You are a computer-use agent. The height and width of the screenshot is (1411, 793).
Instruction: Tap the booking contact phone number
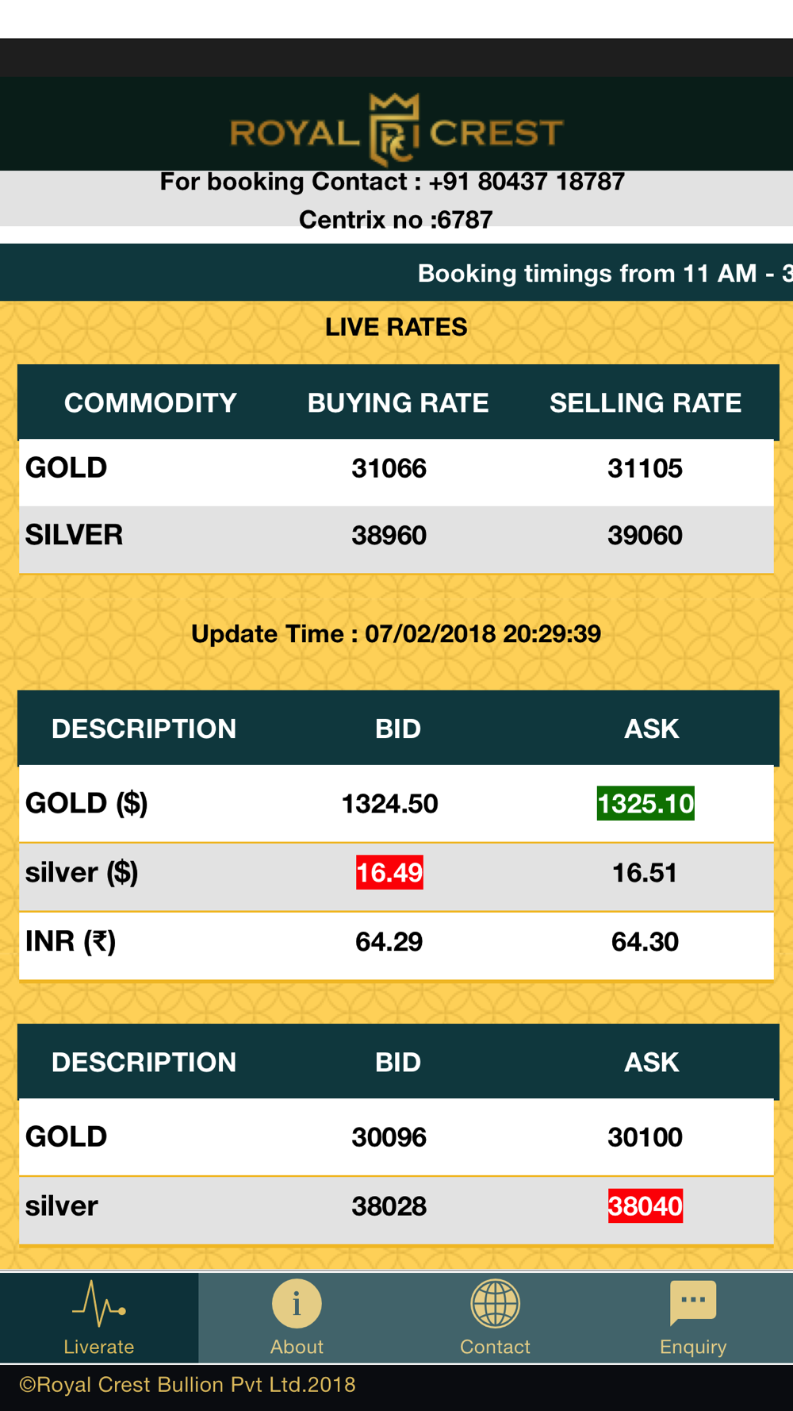pyautogui.click(x=527, y=182)
